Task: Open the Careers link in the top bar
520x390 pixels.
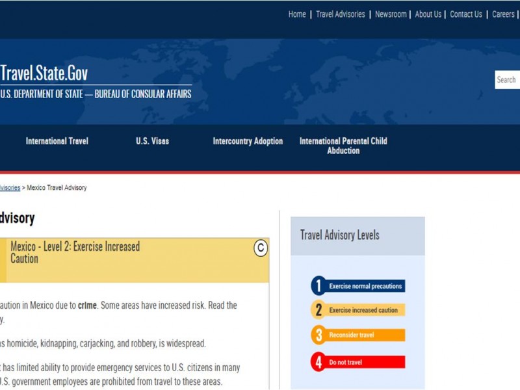Action: point(503,14)
